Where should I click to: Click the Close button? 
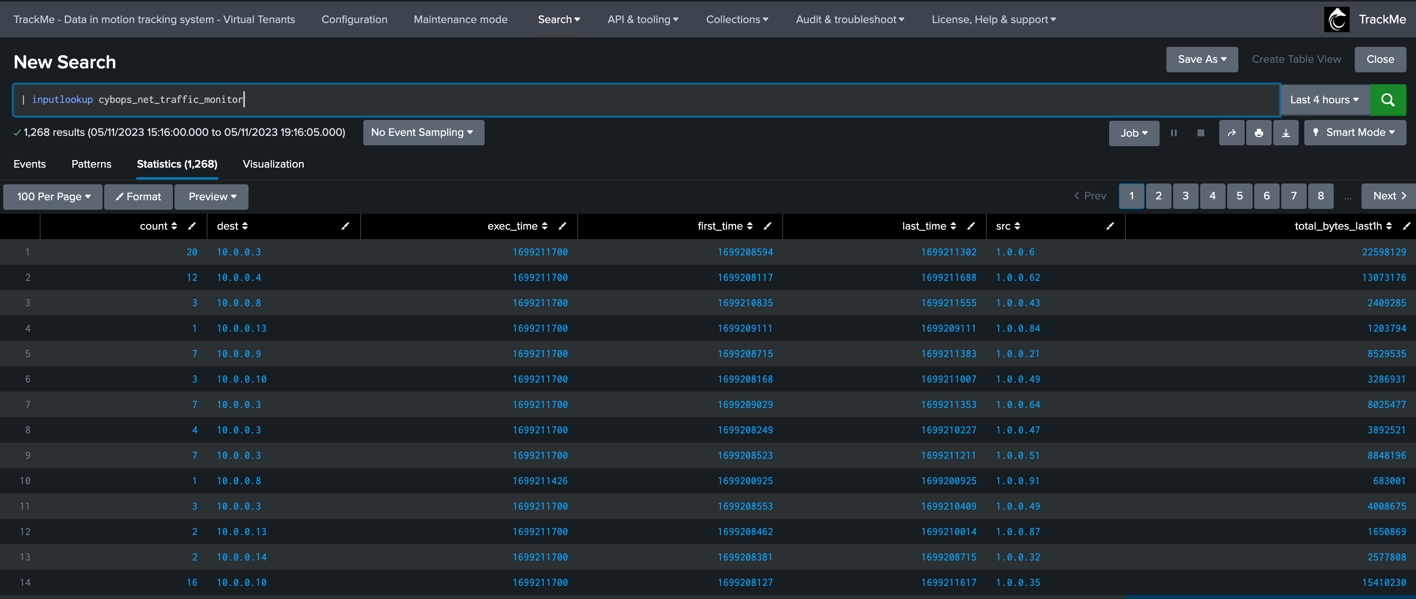pos(1380,59)
